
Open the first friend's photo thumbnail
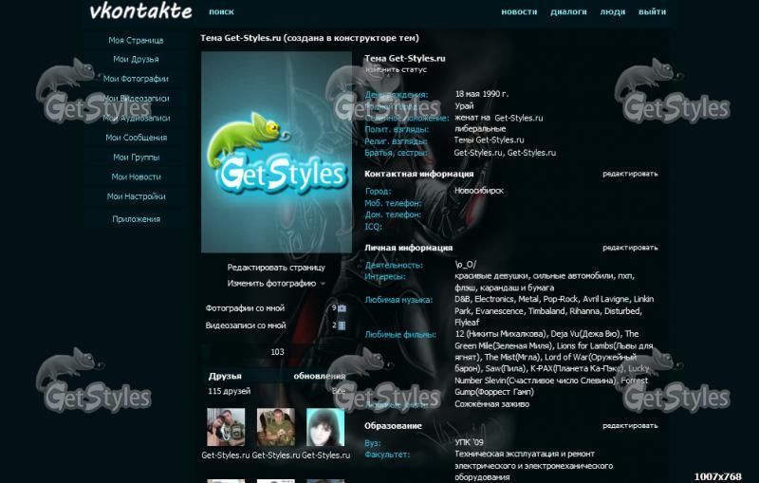[x=226, y=427]
